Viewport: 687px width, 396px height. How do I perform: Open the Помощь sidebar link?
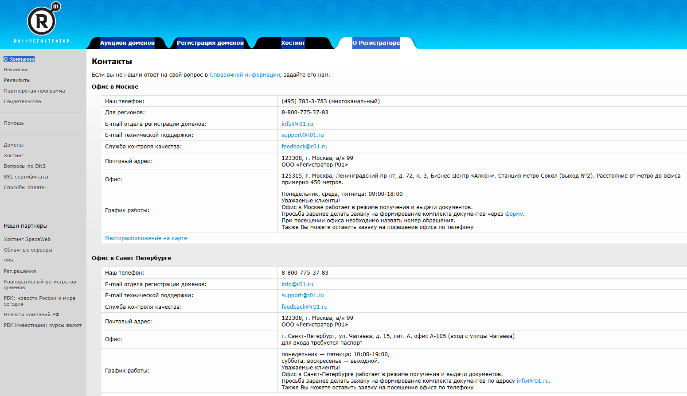coord(14,123)
